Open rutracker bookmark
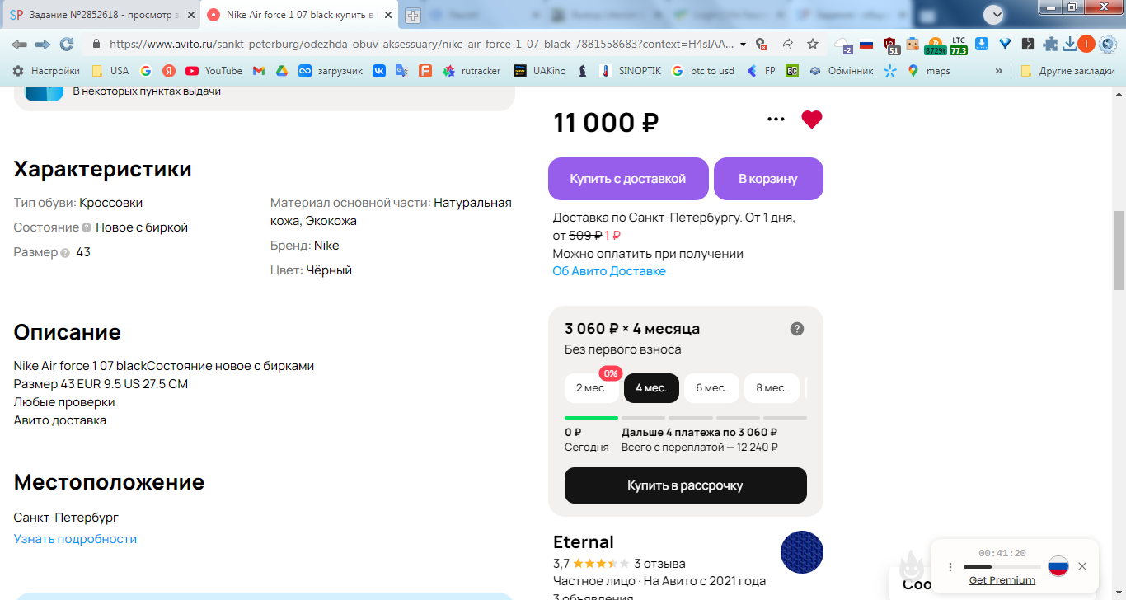The height and width of the screenshot is (600, 1126). 472,71
